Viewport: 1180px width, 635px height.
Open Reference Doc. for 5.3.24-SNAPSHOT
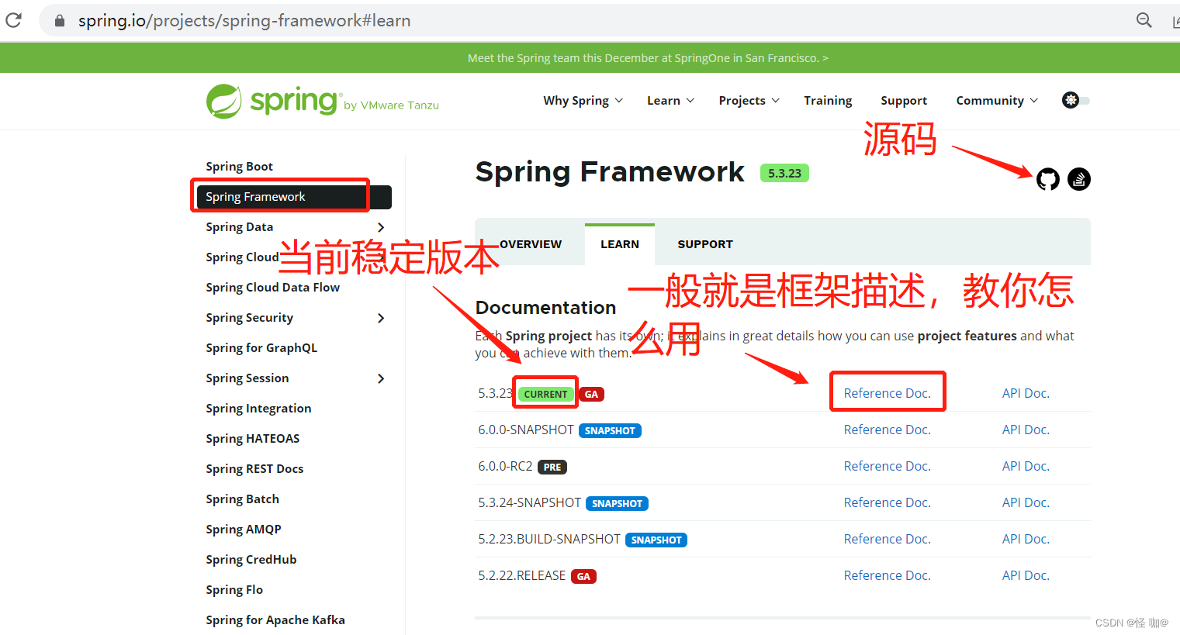(887, 502)
